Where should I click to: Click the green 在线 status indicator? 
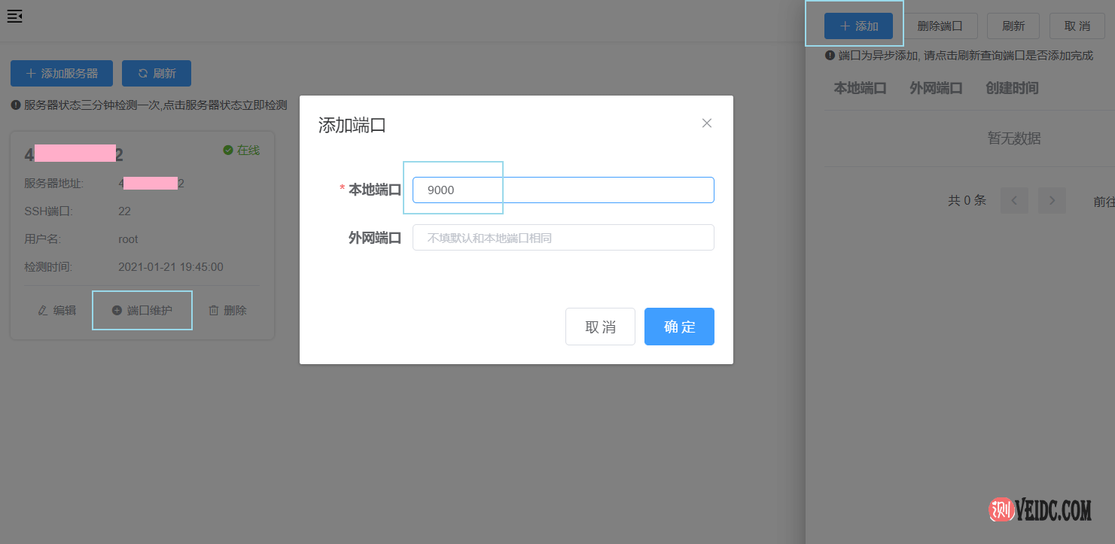point(242,150)
